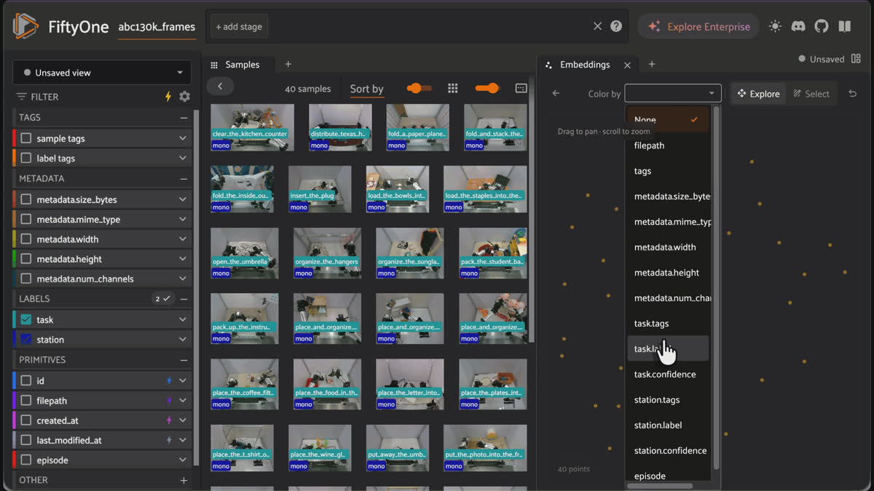
Task: Click the dropdown list's vertical scrollbar
Action: click(x=716, y=287)
